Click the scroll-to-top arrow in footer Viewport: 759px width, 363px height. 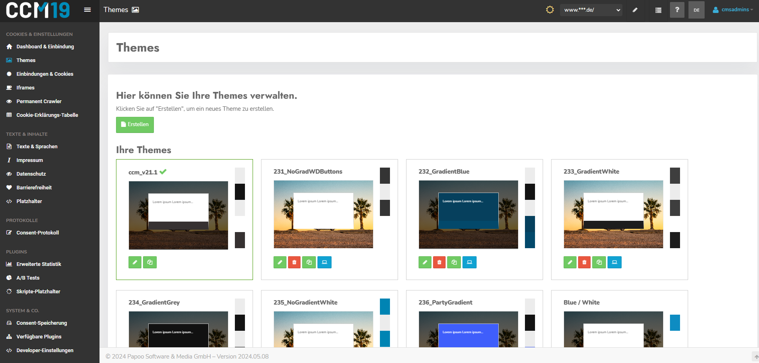coord(756,357)
